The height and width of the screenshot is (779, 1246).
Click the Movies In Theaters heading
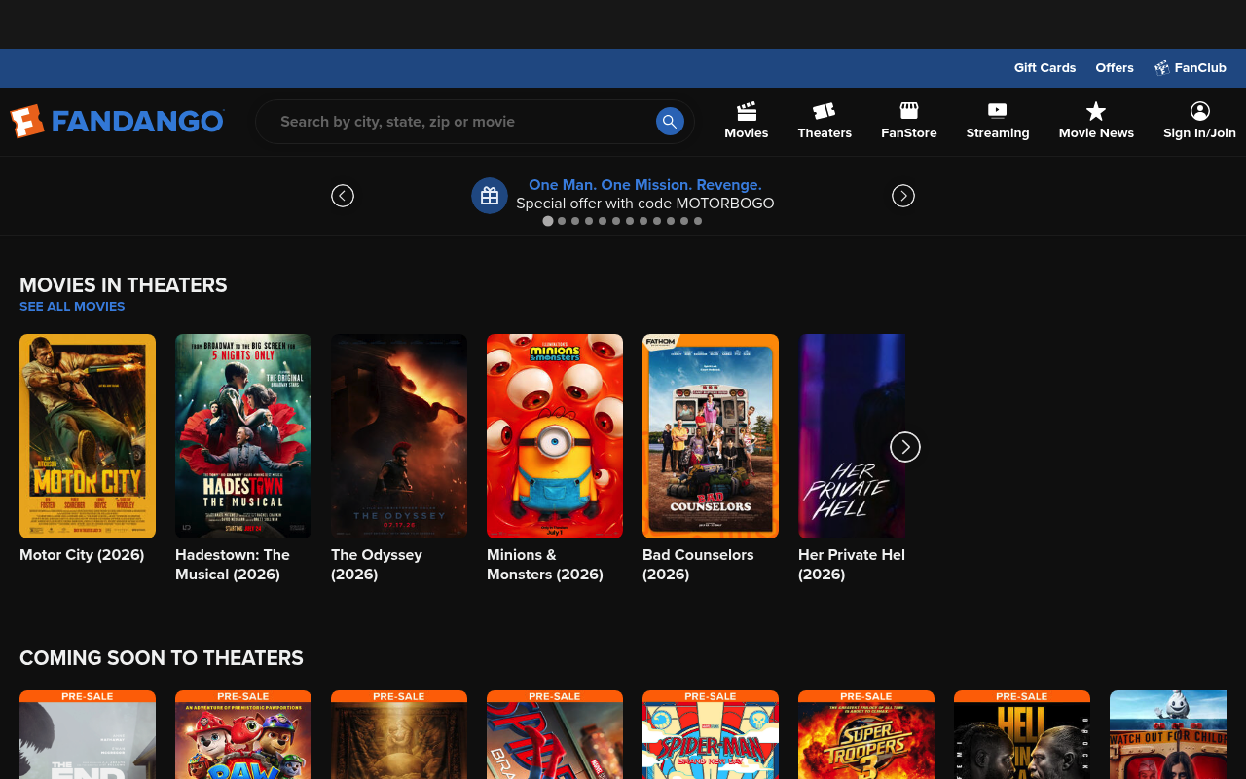click(124, 285)
